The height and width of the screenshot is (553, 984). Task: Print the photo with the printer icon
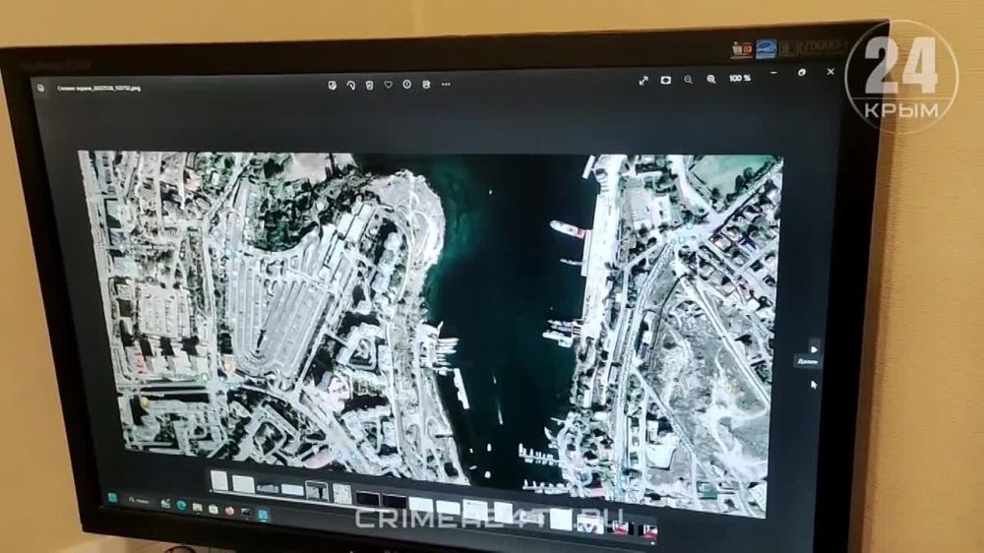pos(427,84)
